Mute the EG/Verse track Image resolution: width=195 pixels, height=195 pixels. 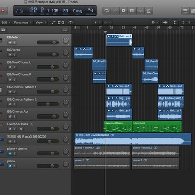10,55
